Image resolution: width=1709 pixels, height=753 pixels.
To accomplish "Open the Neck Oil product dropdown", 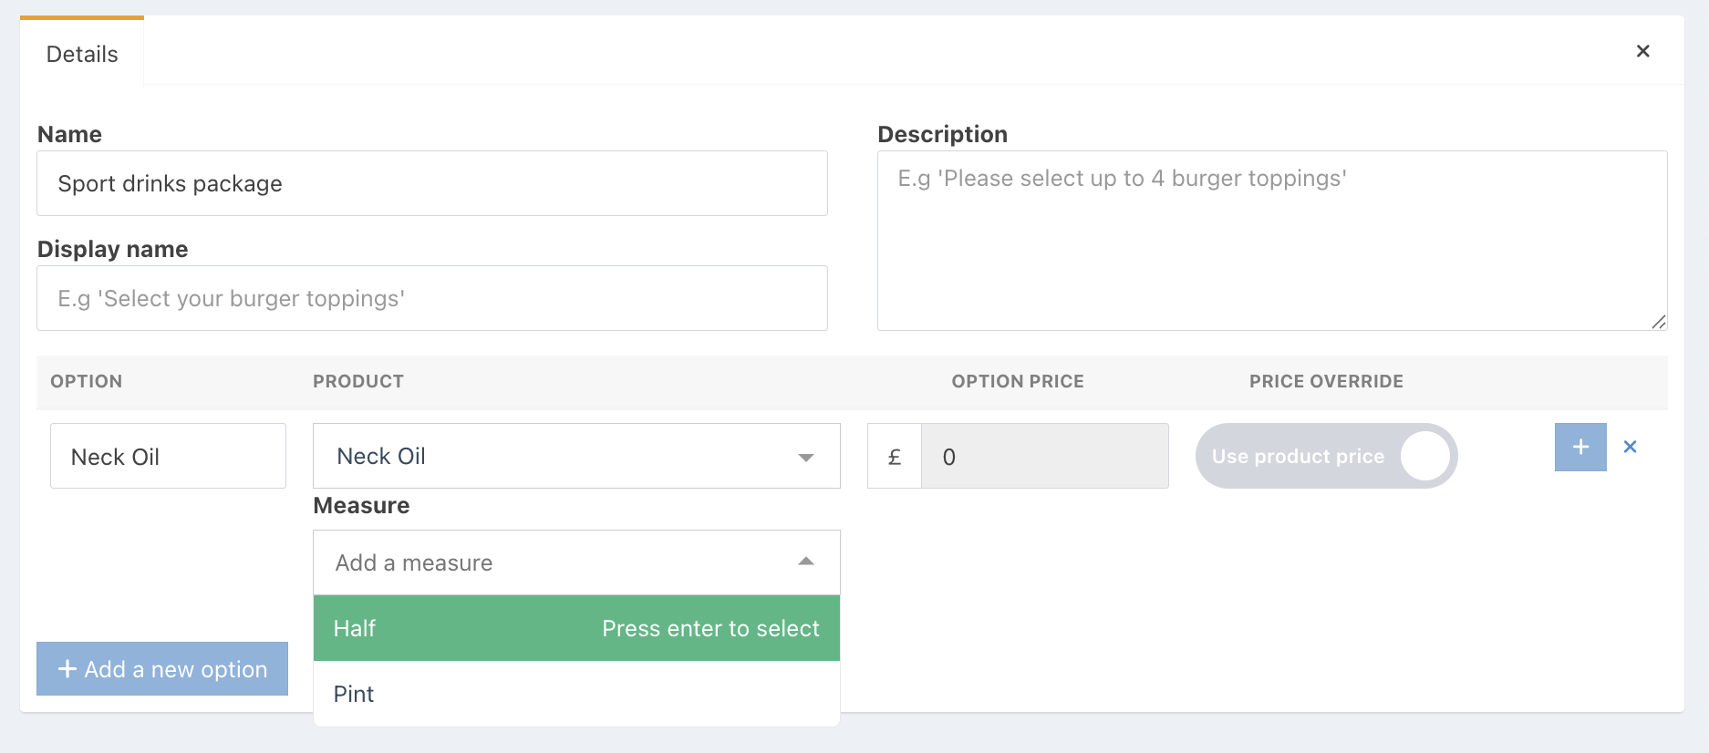I will [575, 456].
